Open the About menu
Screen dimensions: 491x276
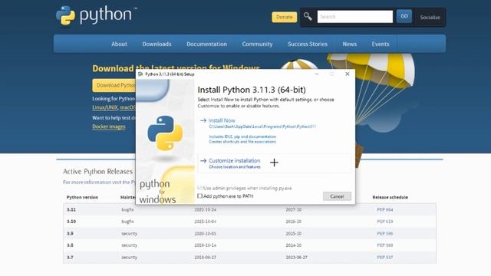tap(119, 44)
